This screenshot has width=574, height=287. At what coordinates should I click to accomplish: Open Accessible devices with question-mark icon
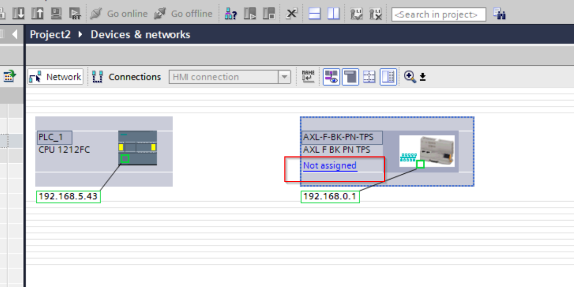(231, 14)
